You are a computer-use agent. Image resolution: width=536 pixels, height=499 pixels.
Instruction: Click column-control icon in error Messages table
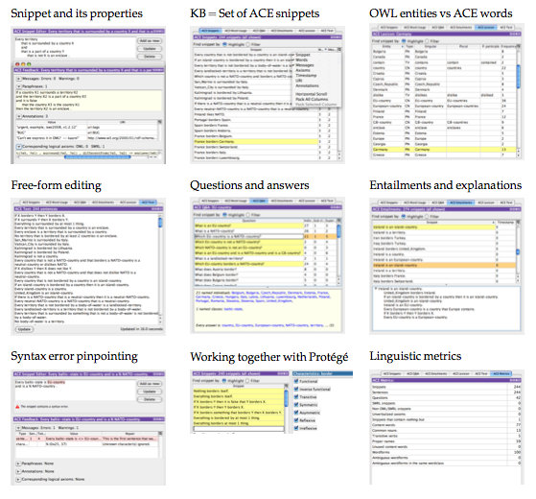coord(159,434)
